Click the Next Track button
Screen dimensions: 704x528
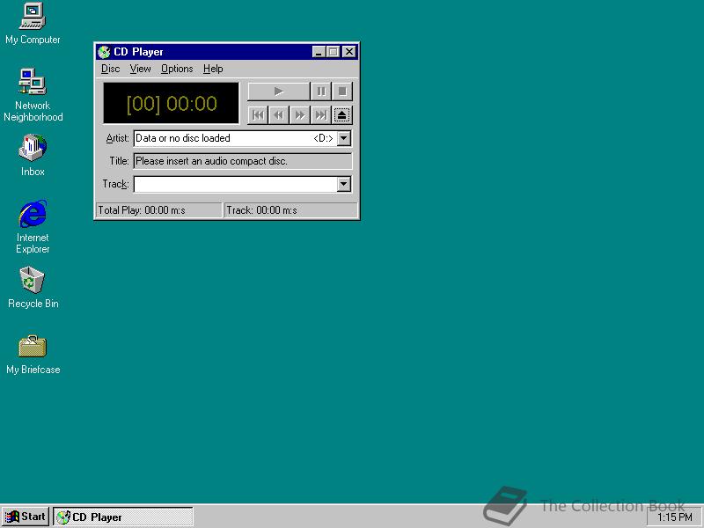pyautogui.click(x=320, y=115)
